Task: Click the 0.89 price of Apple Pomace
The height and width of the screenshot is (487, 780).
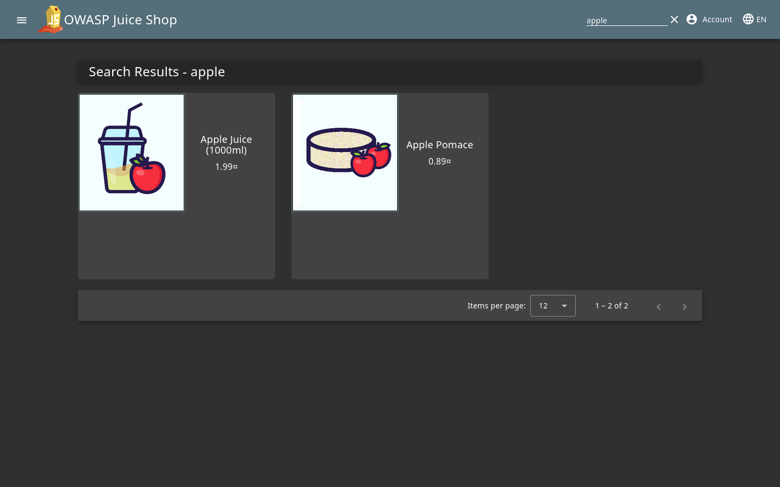Action: pyautogui.click(x=440, y=161)
